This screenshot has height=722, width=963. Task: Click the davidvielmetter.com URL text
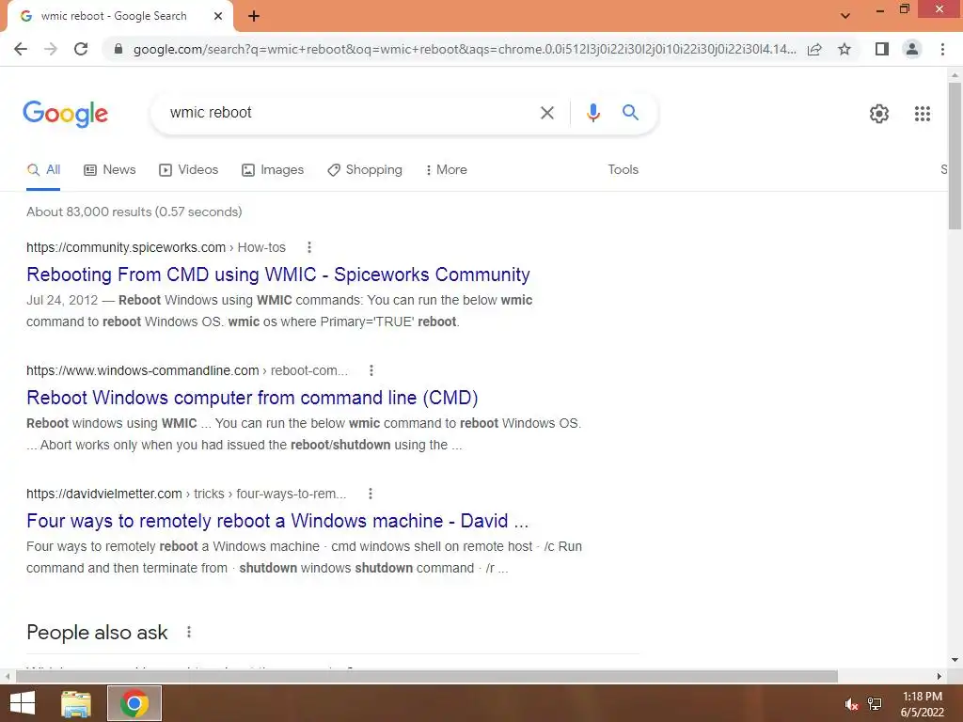[x=104, y=494]
